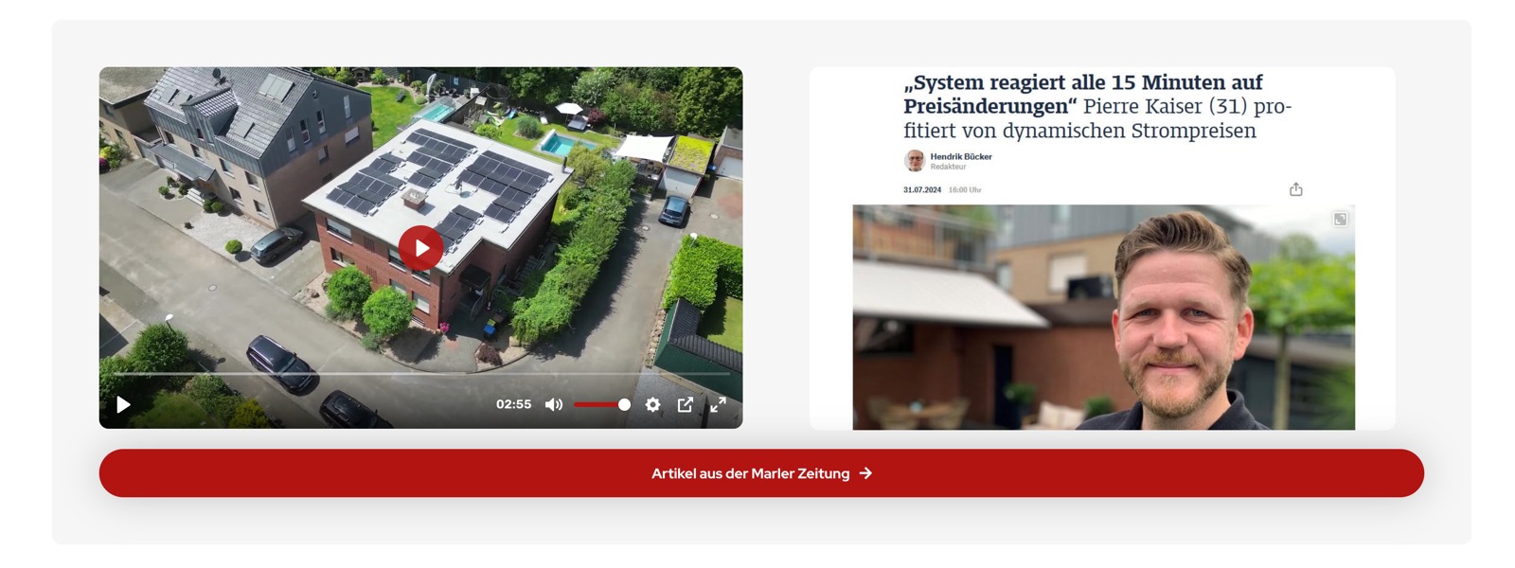
Task: Start the video with the red center play button
Action: (x=420, y=248)
